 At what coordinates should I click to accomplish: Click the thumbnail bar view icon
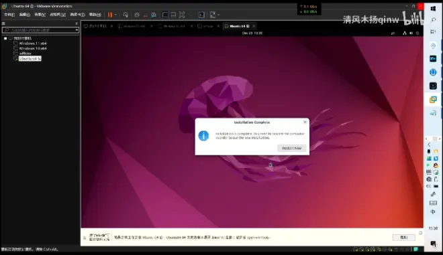coord(173,15)
